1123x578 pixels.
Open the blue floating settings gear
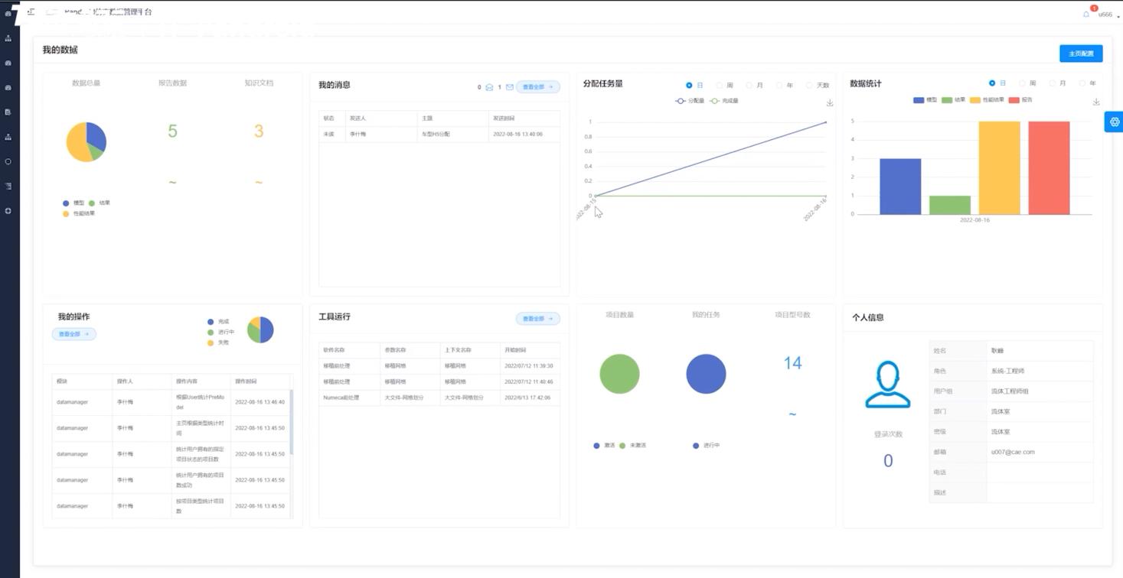click(1114, 122)
